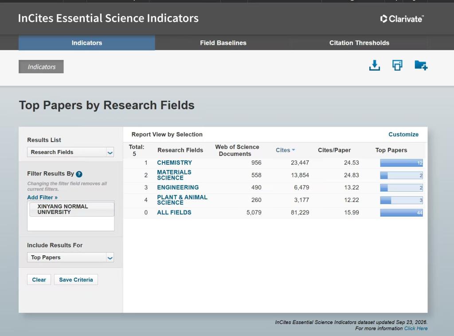Download the report using the download icon
The height and width of the screenshot is (336, 454).
click(x=374, y=65)
